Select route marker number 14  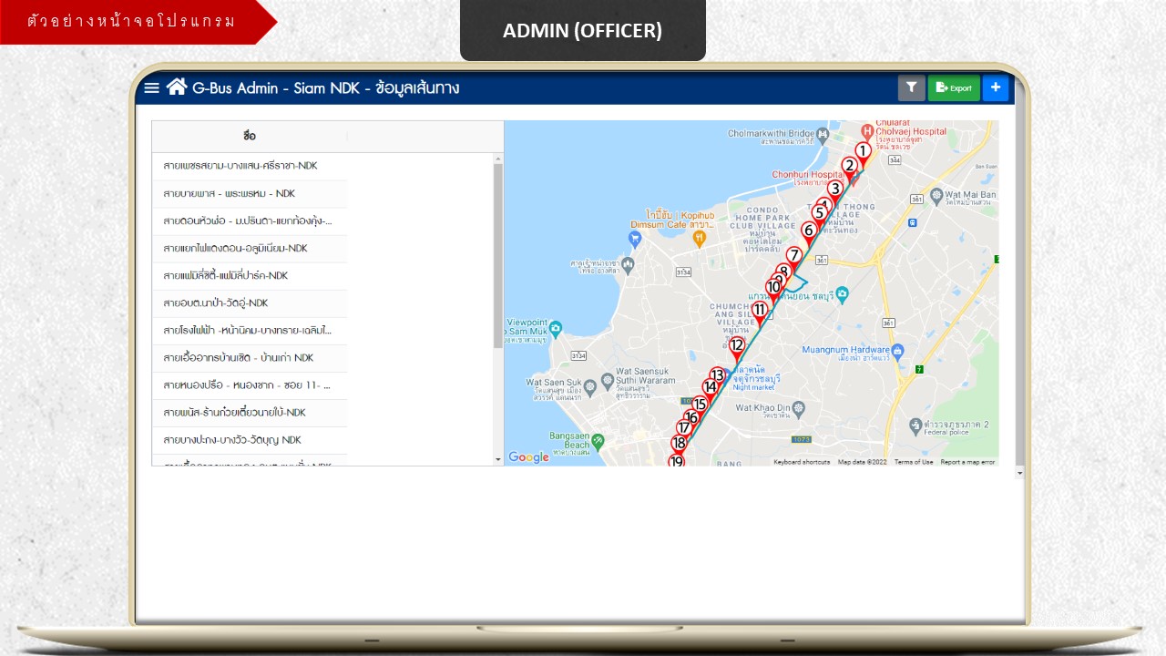[x=711, y=390]
